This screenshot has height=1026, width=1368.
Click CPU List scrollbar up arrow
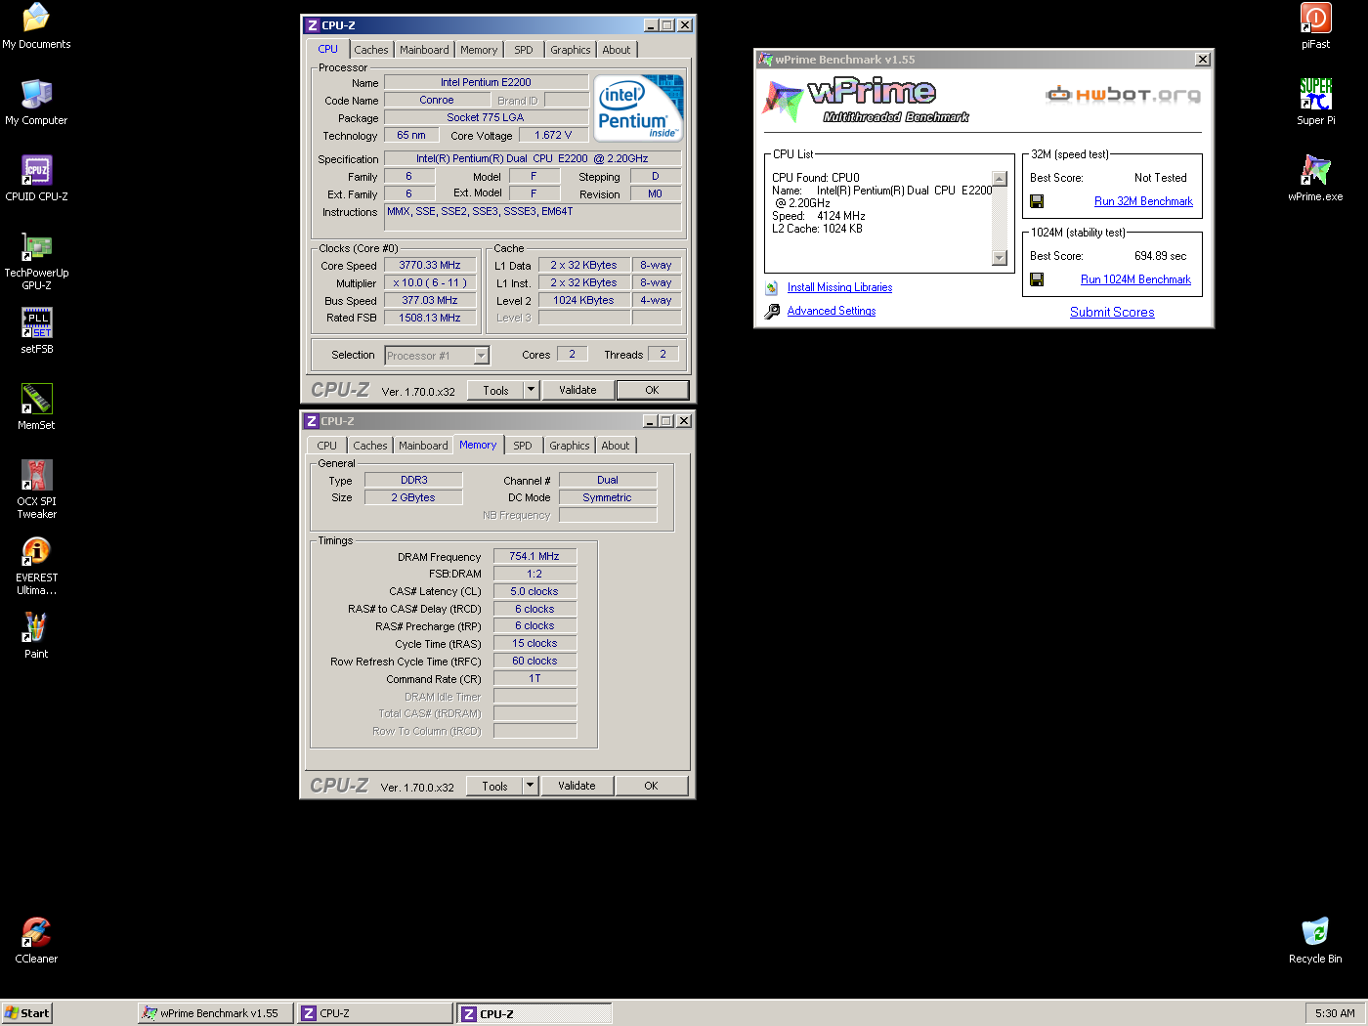pos(1000,179)
